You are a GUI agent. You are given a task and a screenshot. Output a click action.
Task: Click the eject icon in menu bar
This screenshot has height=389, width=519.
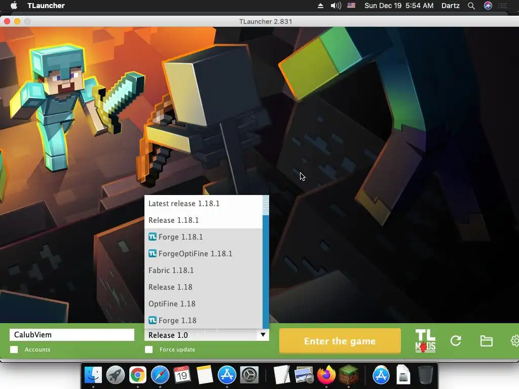point(320,6)
